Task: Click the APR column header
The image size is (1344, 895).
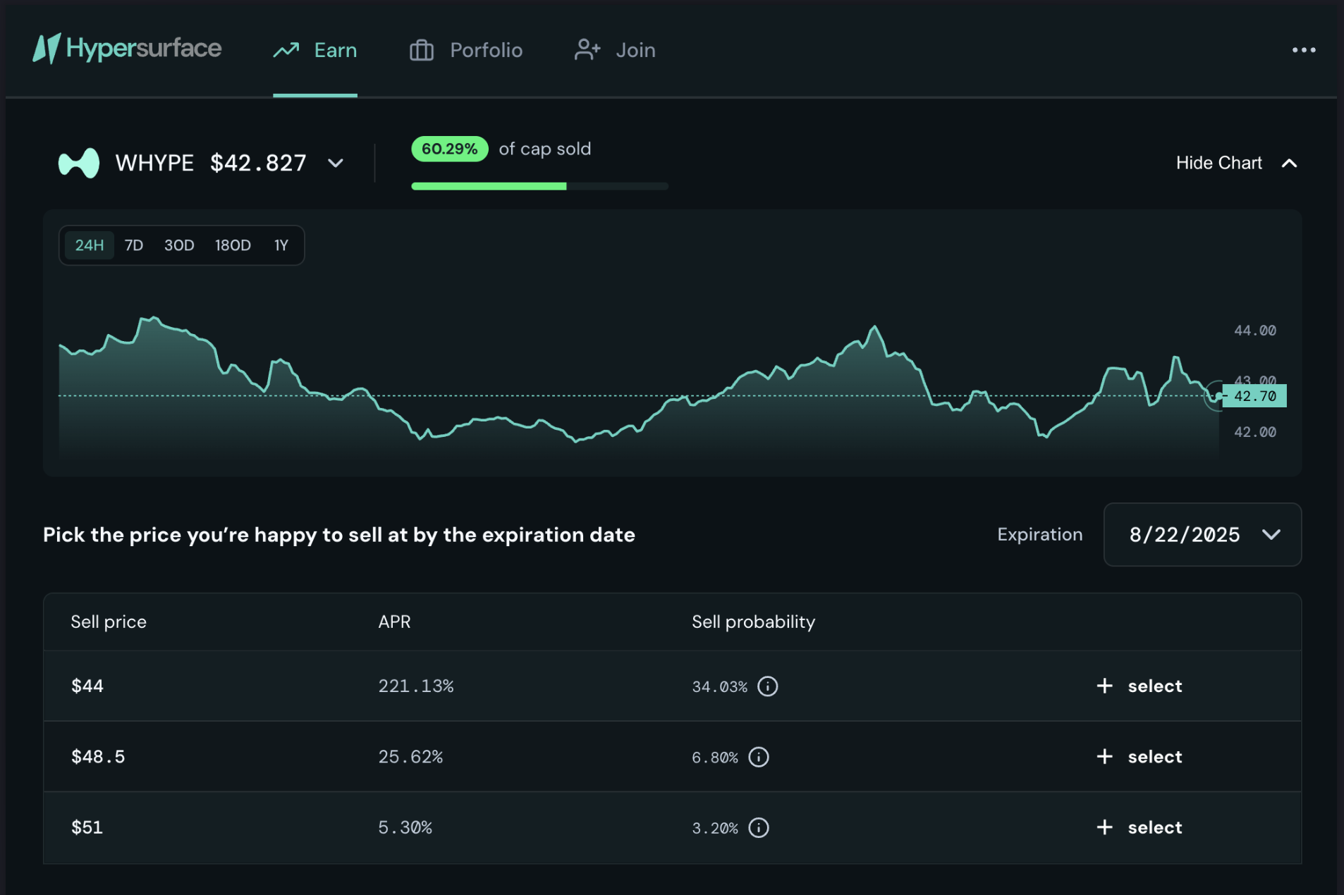Action: (x=394, y=622)
